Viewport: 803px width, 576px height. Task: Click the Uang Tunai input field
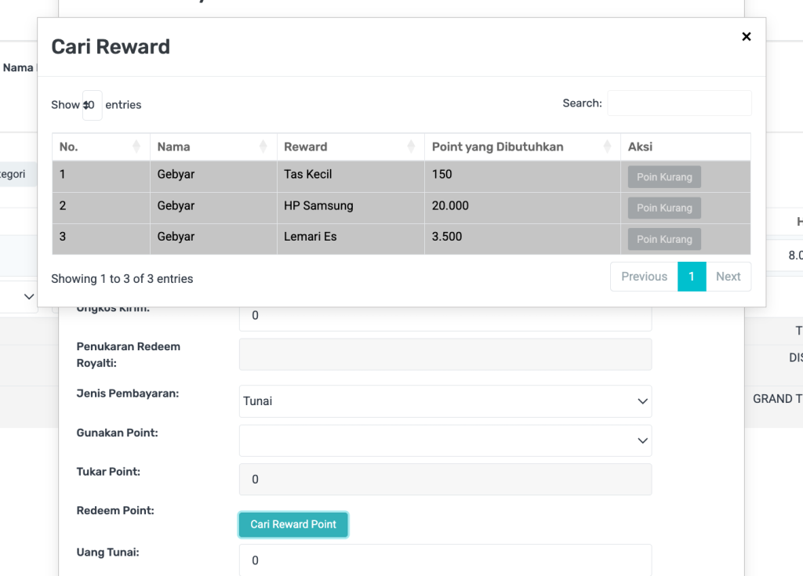445,560
